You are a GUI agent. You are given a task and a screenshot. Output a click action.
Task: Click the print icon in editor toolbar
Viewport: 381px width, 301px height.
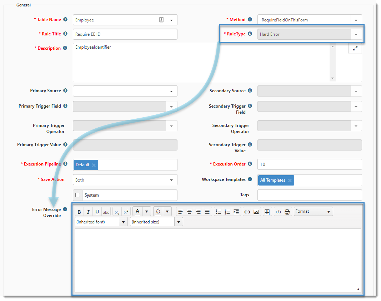coord(287,212)
